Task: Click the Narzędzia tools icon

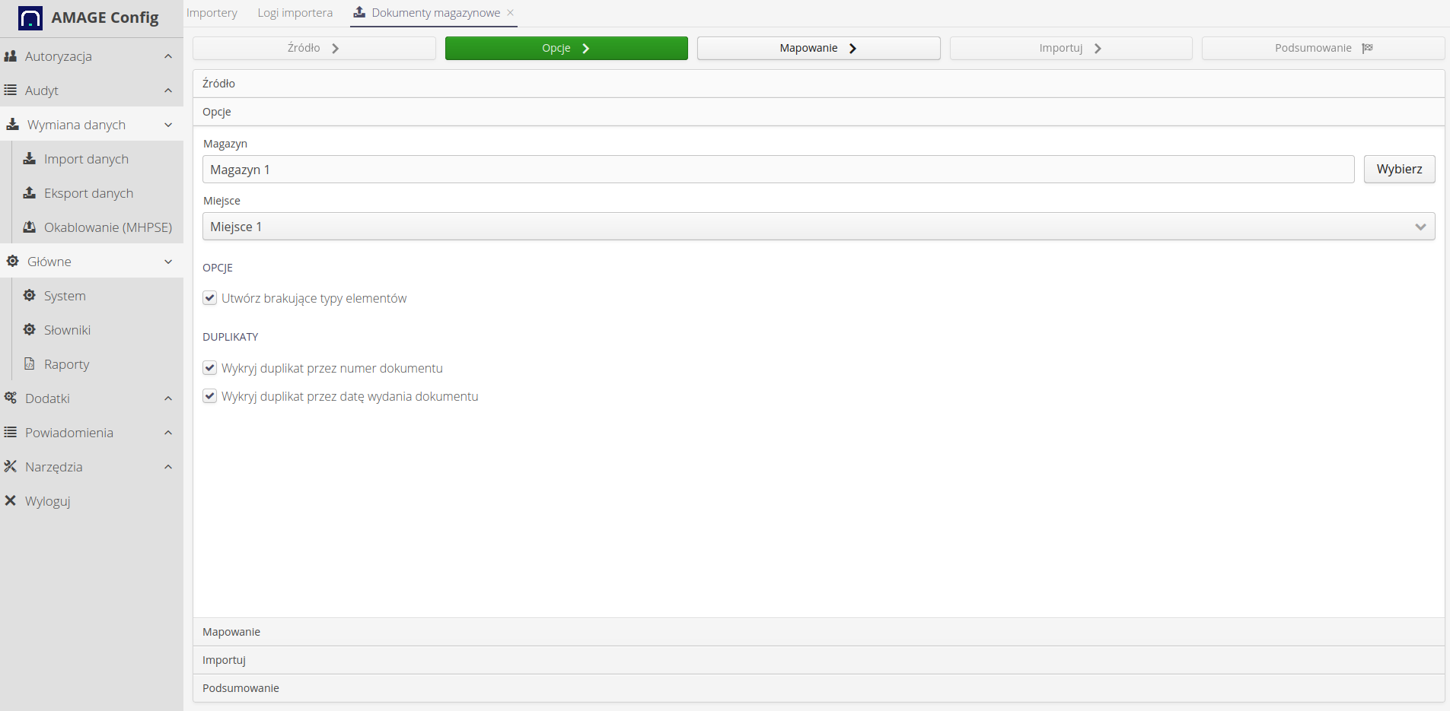Action: tap(11, 467)
